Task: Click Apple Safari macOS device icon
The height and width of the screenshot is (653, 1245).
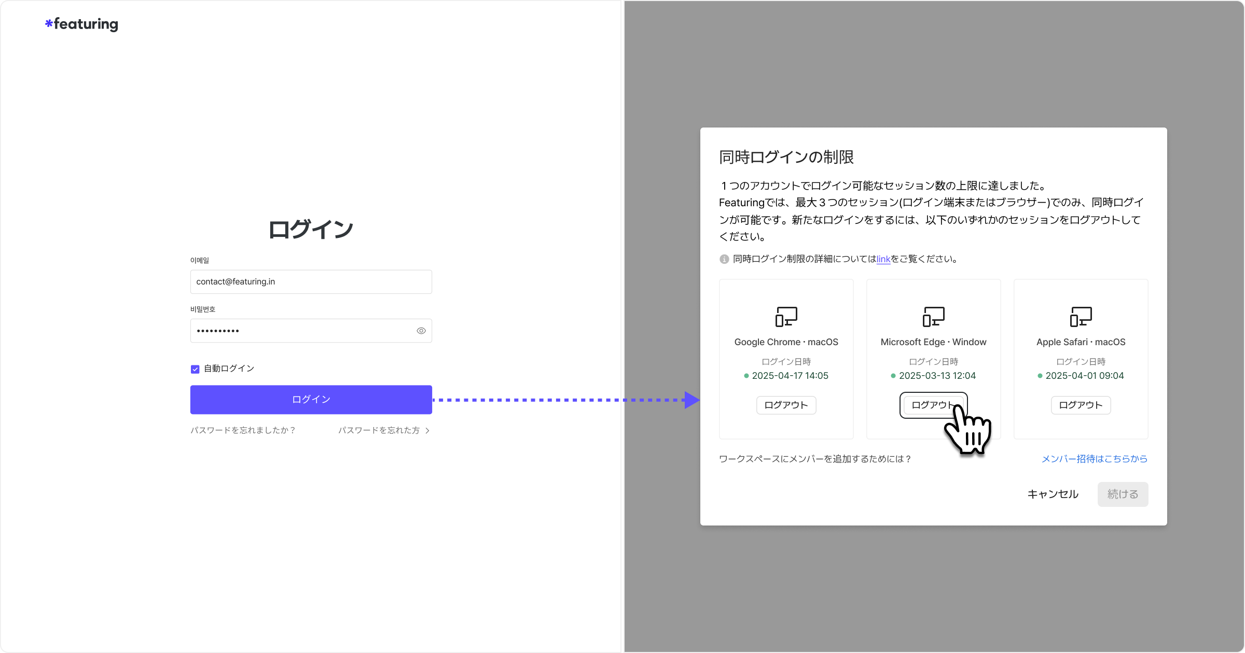Action: [1081, 316]
